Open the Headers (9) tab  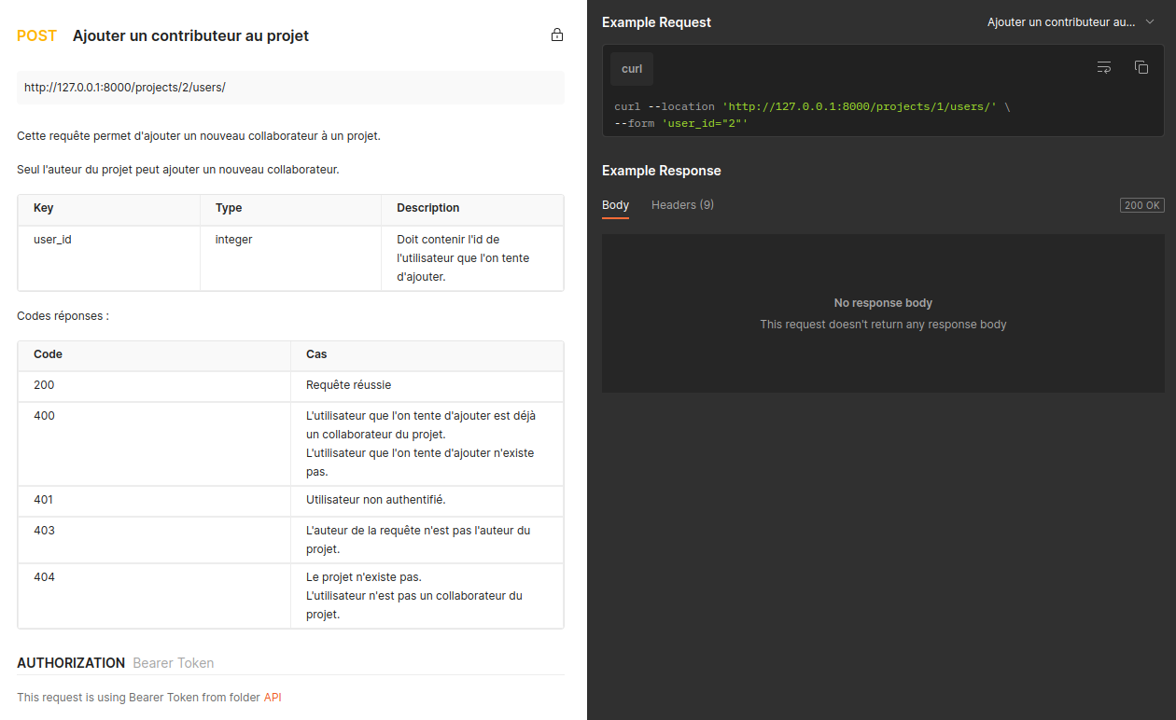tap(682, 205)
